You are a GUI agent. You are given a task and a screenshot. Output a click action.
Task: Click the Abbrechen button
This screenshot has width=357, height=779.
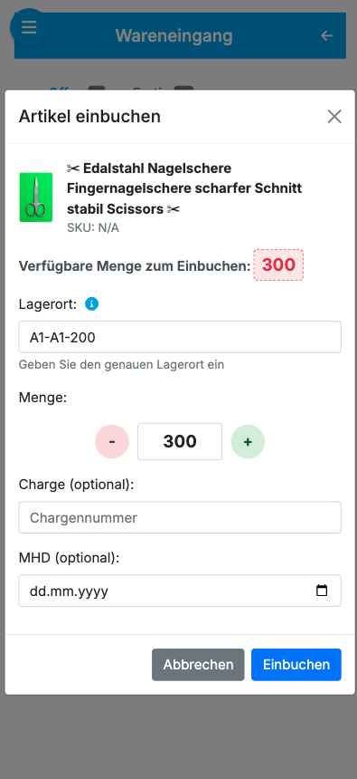[198, 665]
